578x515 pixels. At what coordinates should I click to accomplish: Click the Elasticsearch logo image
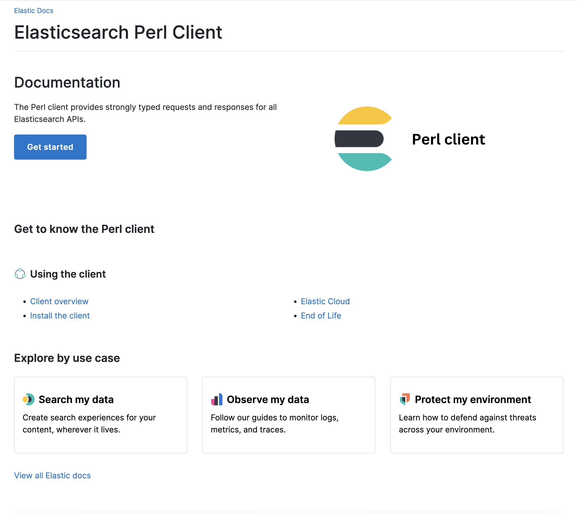pyautogui.click(x=363, y=139)
